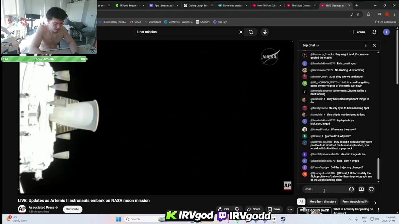Viewport: 399px width, 224px height.
Task: Select From Associated Press chip
Action: tap(355, 202)
